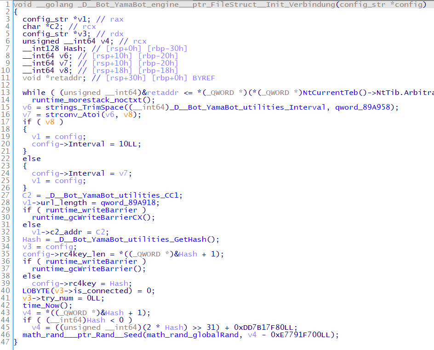Image resolution: width=434 pixels, height=350 pixels.
Task: Click the '[rsp+0h]' stack offset comment
Action: (124, 49)
